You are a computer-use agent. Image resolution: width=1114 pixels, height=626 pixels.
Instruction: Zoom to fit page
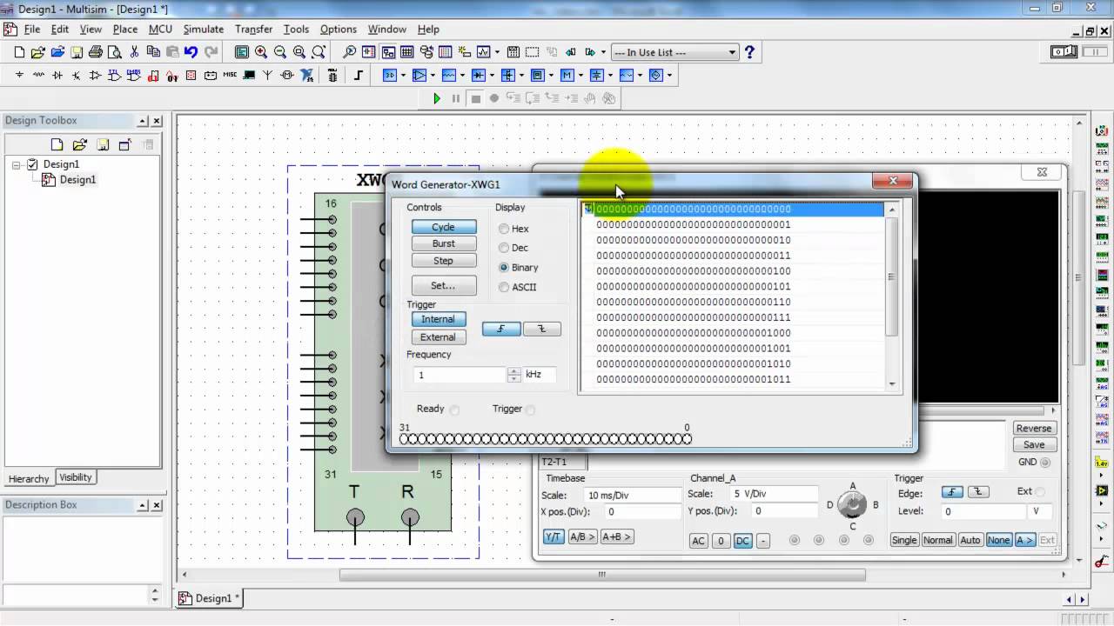click(319, 52)
